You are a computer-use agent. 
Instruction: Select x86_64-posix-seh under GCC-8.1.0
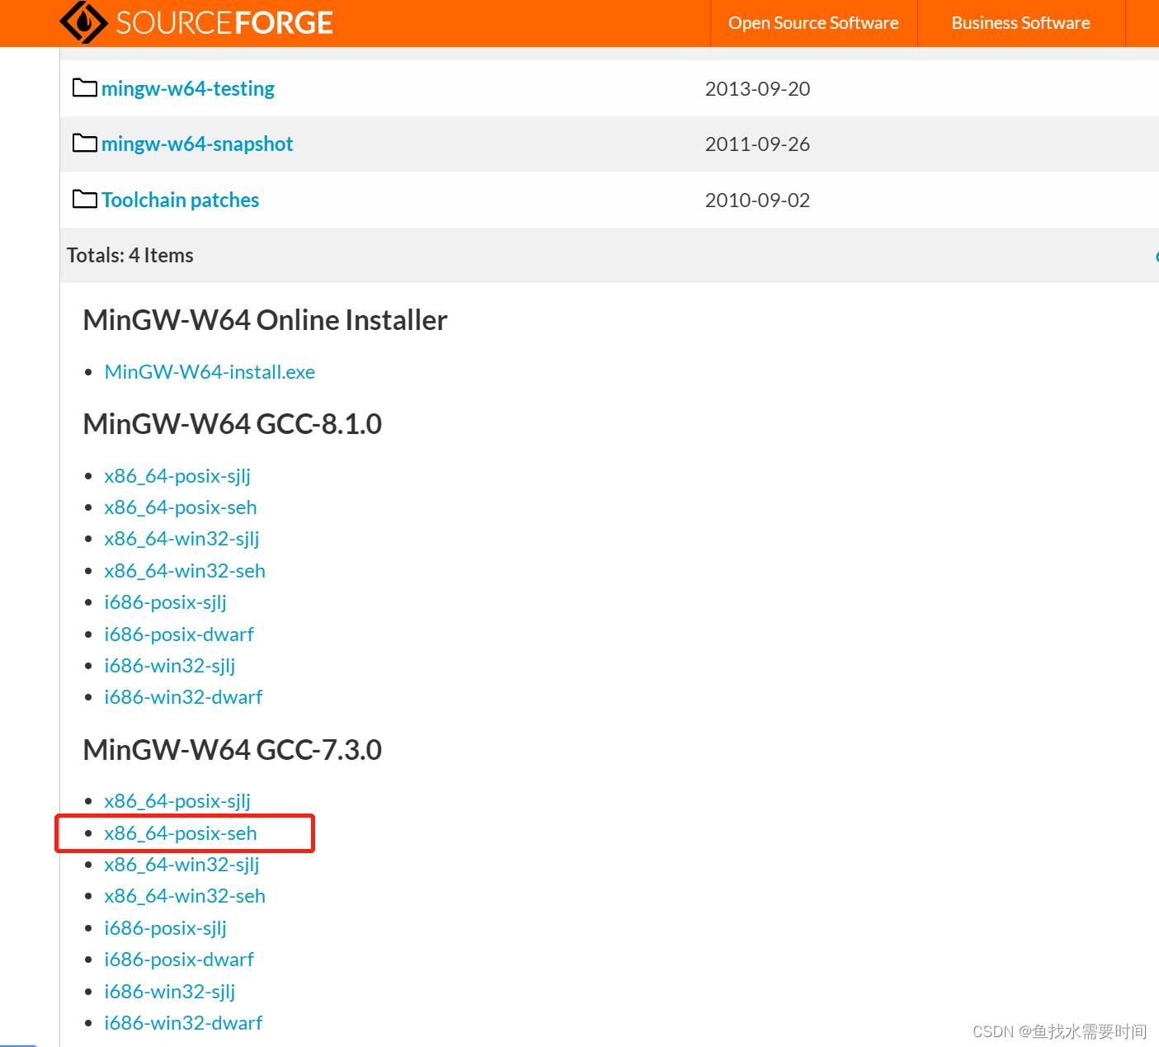181,507
